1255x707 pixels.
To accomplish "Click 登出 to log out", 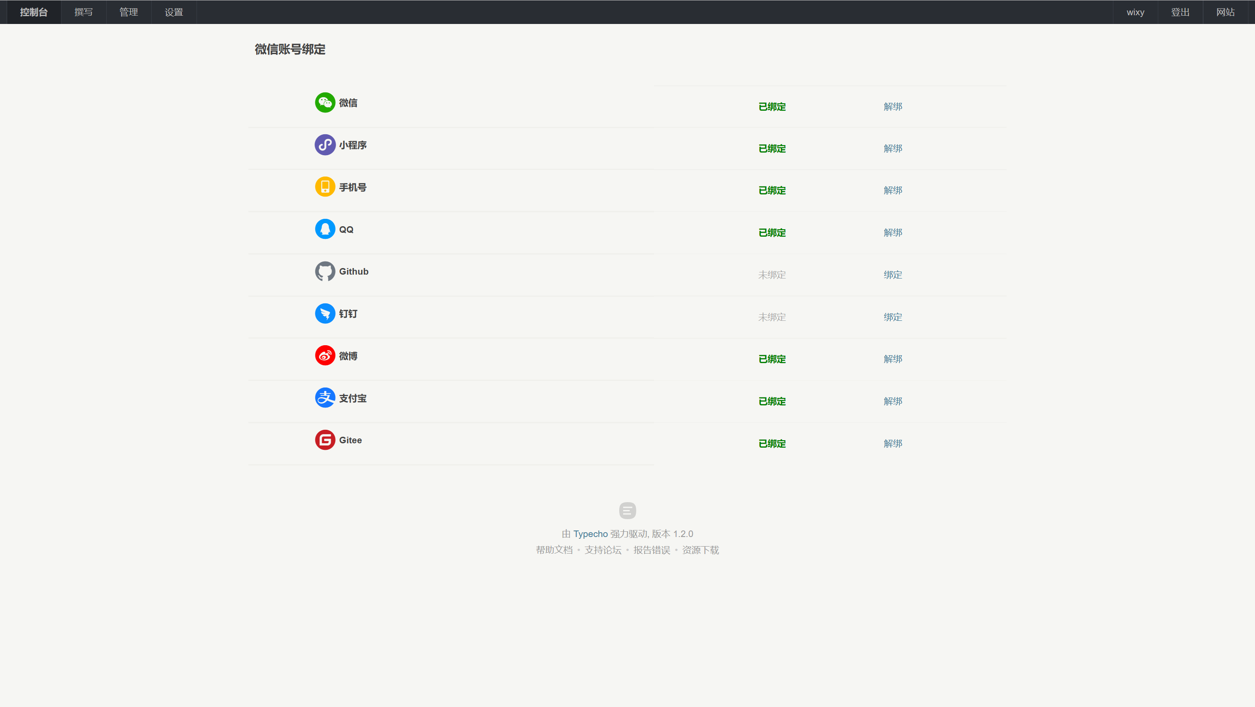I will [x=1180, y=12].
